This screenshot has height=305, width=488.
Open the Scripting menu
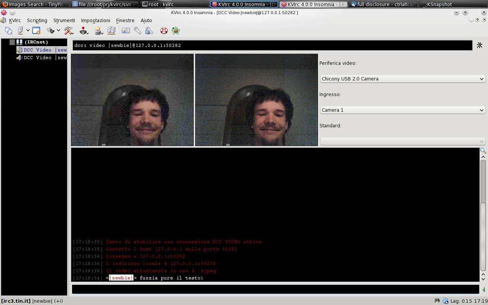[x=37, y=21]
